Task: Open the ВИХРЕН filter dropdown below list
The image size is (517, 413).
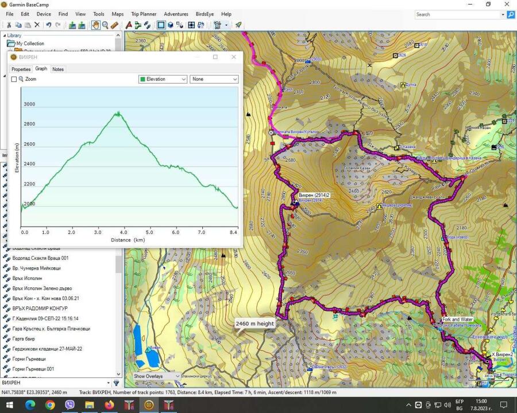Action: click(108, 383)
